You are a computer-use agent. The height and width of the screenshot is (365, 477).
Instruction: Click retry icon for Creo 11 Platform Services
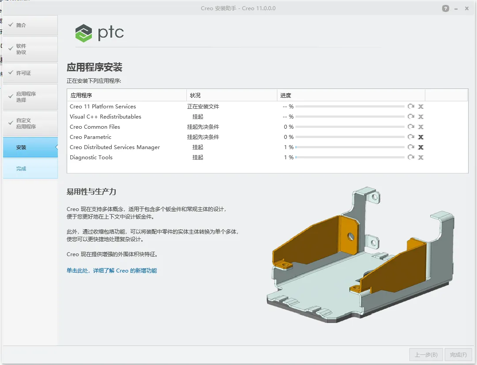click(x=411, y=106)
